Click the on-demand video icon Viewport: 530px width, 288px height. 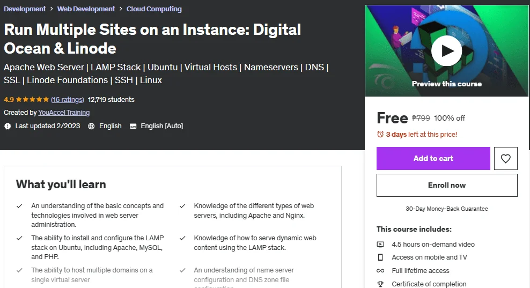380,245
